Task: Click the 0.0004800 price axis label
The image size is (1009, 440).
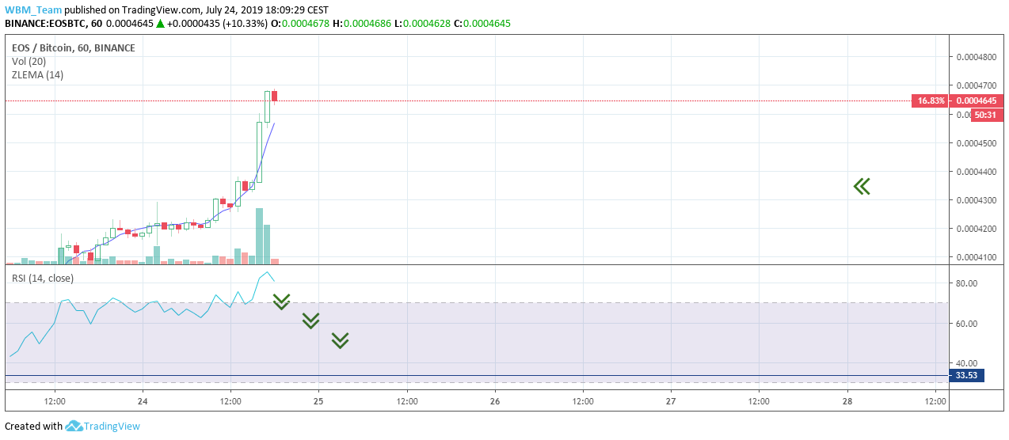Action: (976, 57)
